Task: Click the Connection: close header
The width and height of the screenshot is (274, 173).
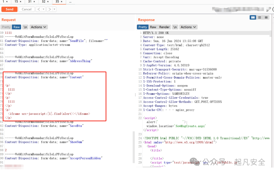Action: (158, 53)
